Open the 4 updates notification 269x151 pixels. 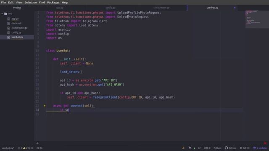point(260,148)
